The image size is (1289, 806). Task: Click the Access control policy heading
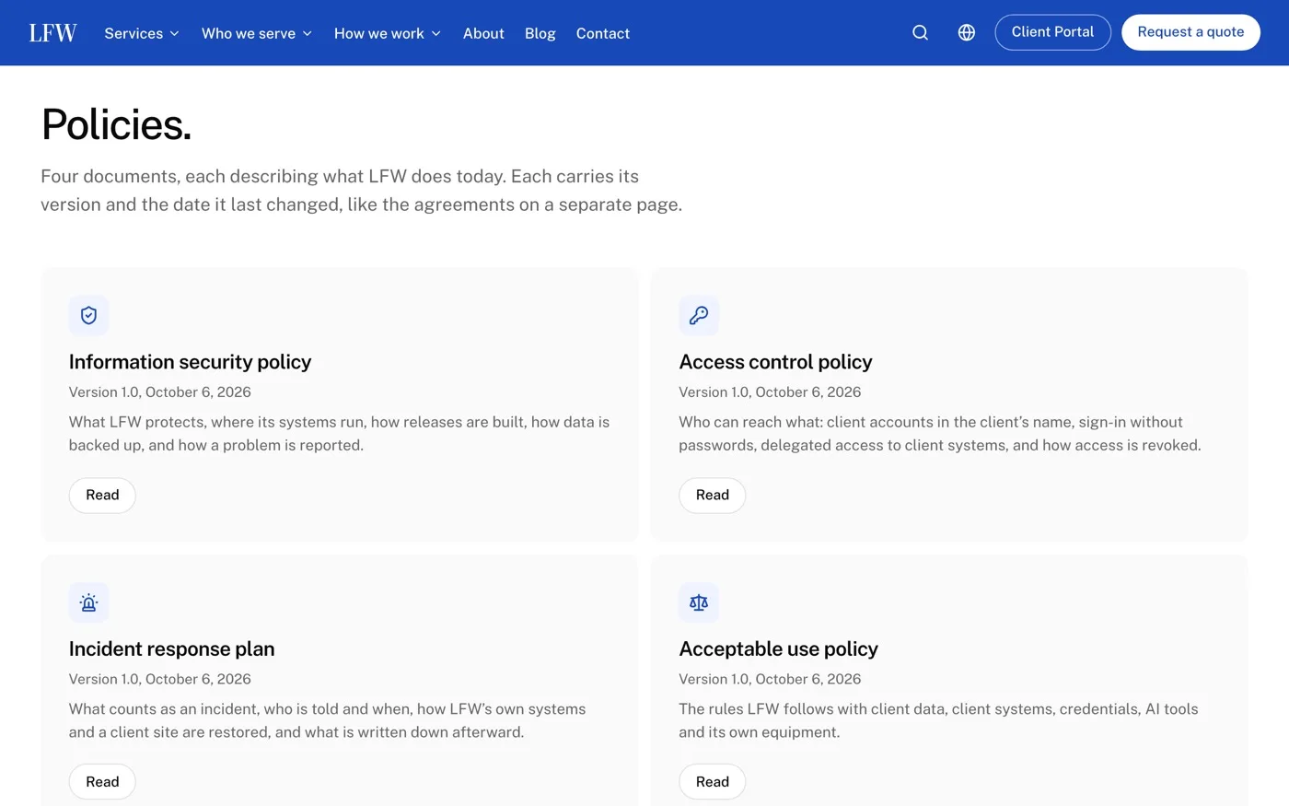(x=775, y=362)
